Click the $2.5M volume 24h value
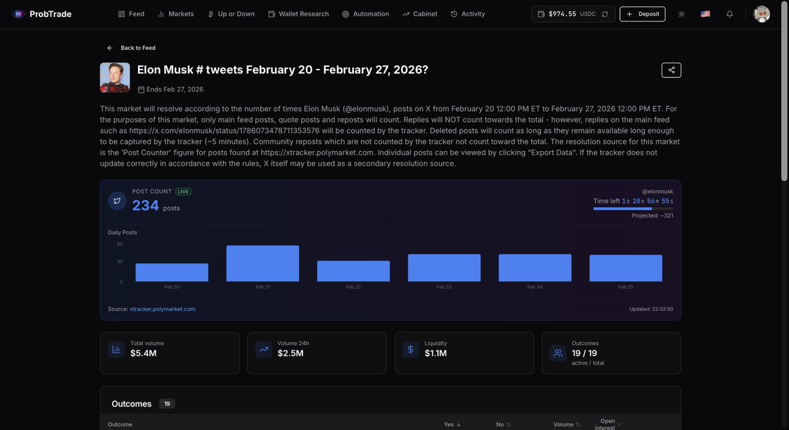Viewport: 789px width, 430px height. (x=291, y=353)
